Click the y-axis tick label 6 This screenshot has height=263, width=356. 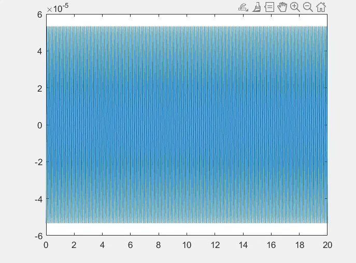pyautogui.click(x=40, y=14)
